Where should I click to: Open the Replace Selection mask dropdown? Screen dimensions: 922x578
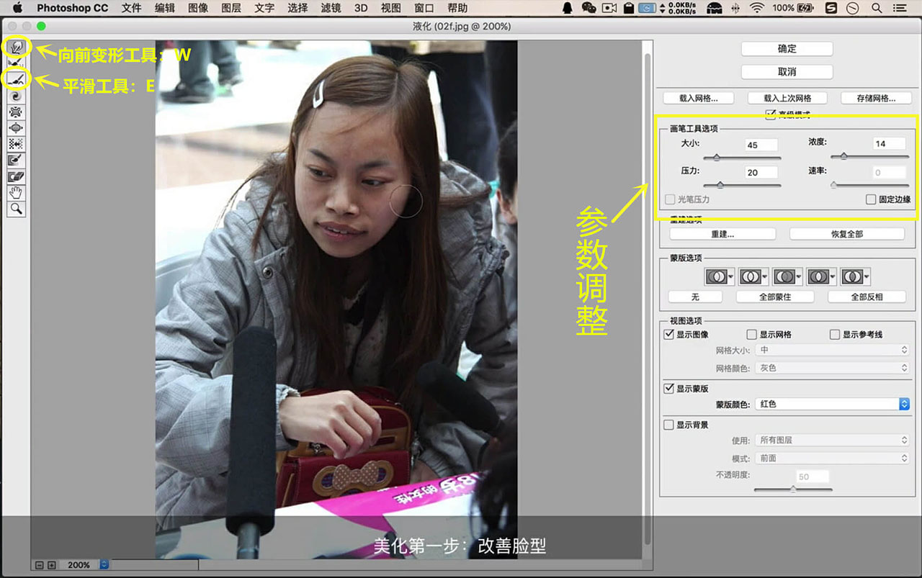coord(720,276)
